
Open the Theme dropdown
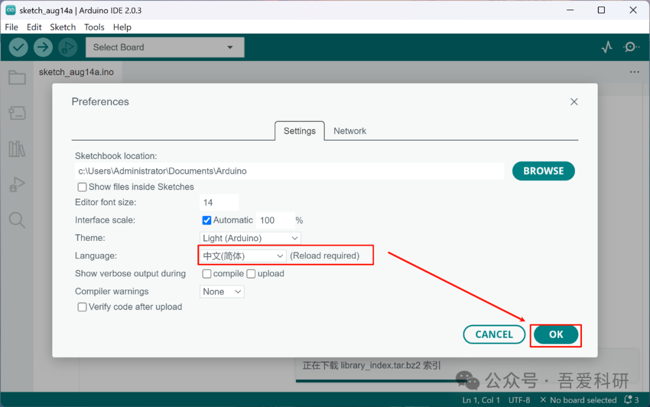(250, 238)
